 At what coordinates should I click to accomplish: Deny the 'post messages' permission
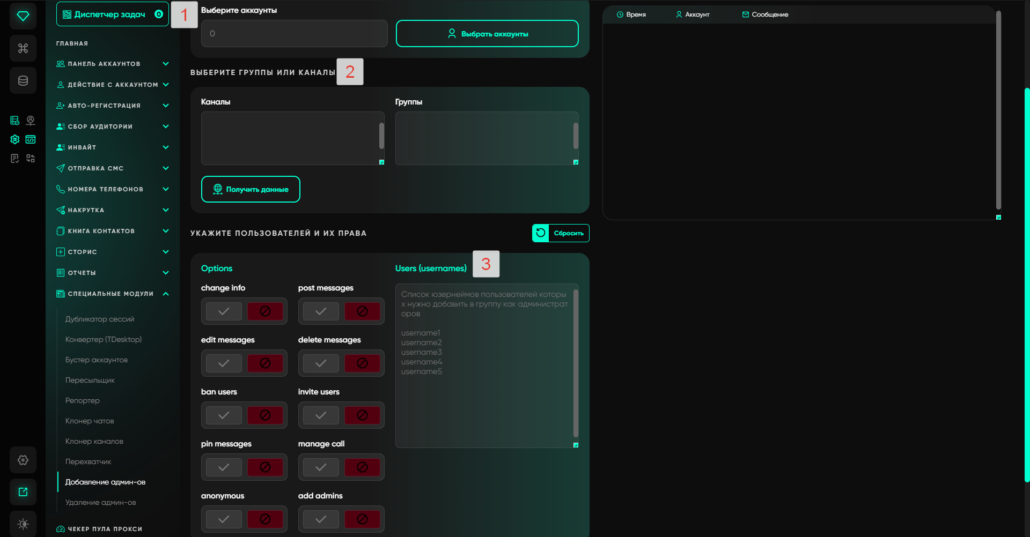coord(362,311)
